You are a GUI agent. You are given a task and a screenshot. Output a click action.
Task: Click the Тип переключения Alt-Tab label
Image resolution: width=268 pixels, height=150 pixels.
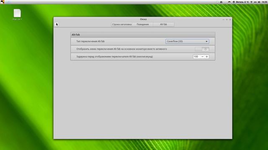[x=90, y=41]
